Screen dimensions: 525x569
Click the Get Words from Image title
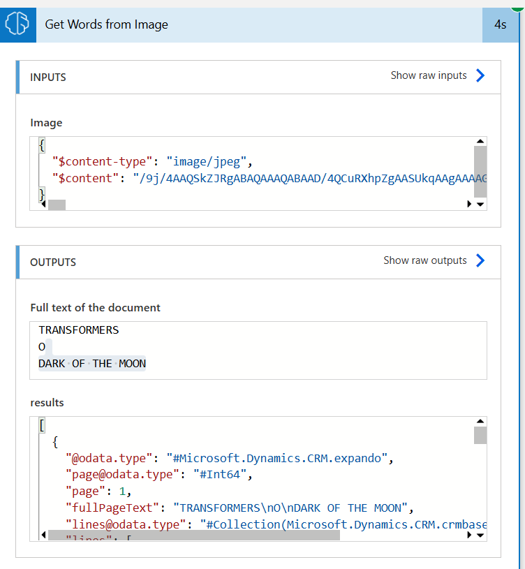point(106,24)
